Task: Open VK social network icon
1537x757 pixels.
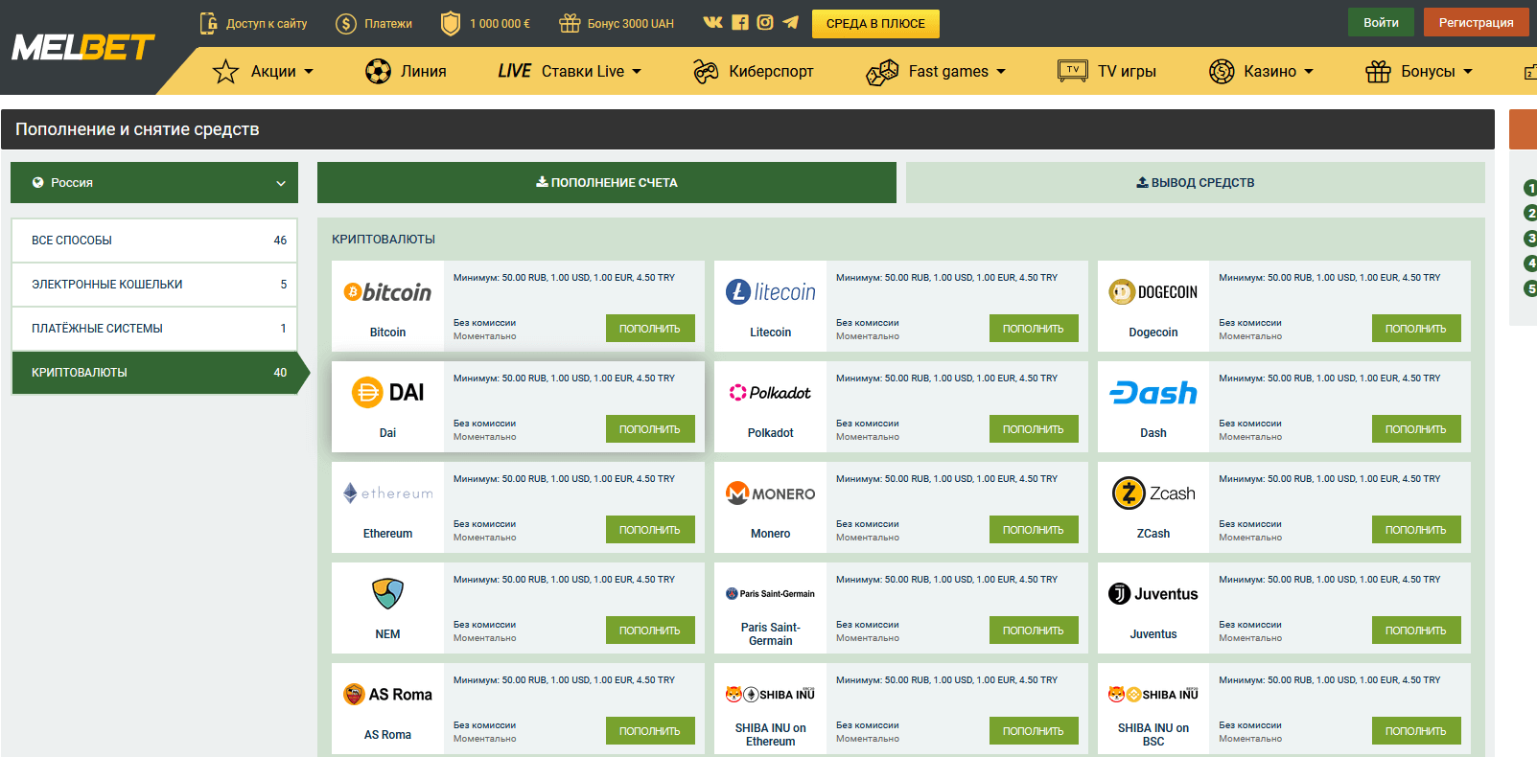Action: pos(713,22)
